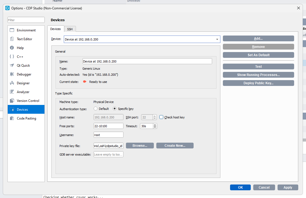The height and width of the screenshot is (198, 306).
Task: Click Set As Default button
Action: 258,55
